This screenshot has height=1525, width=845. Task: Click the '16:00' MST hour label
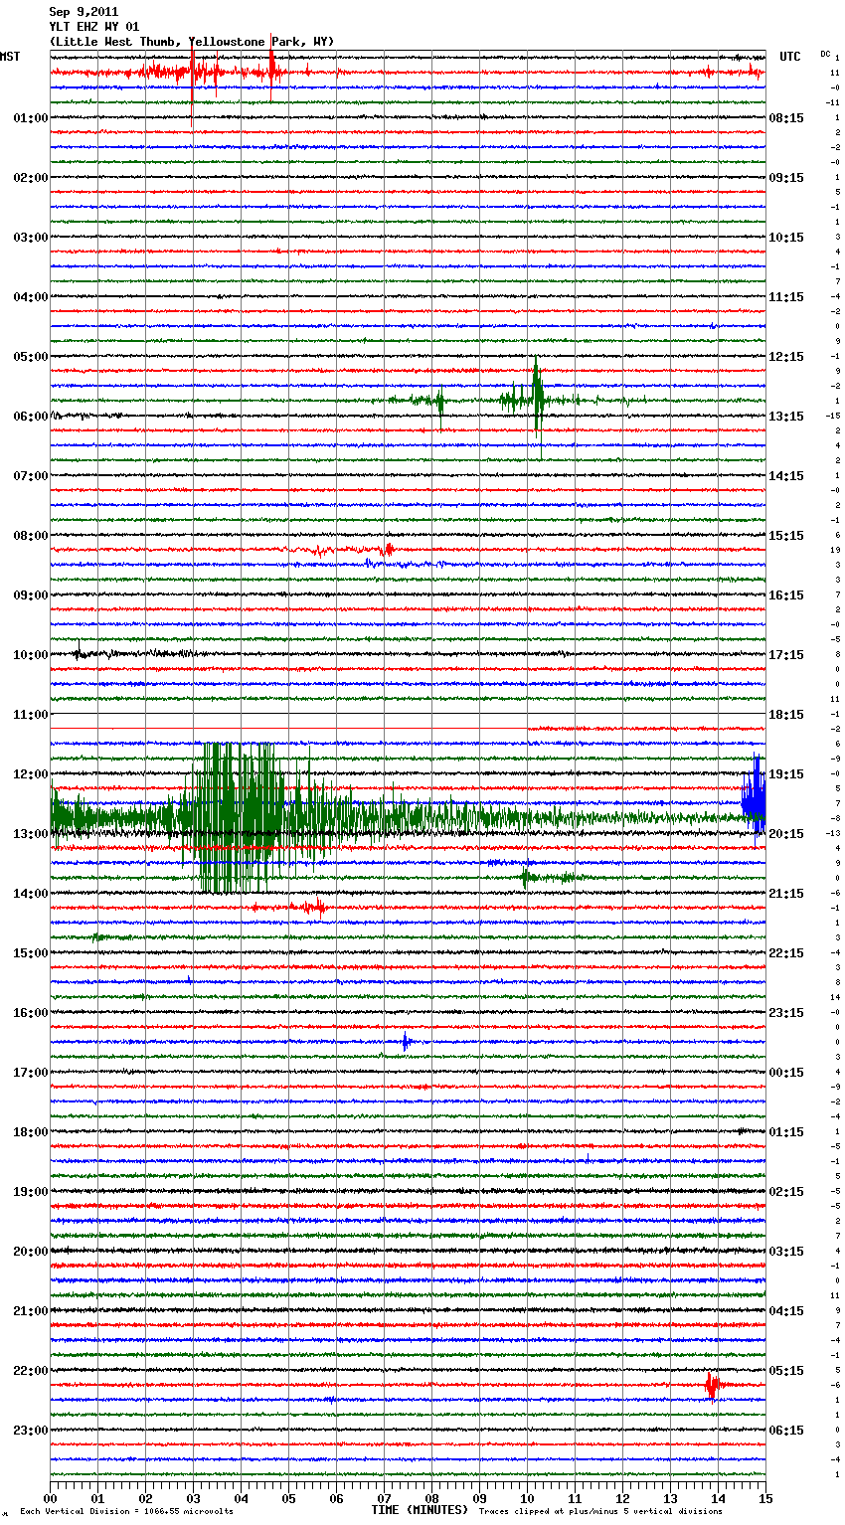click(31, 1013)
